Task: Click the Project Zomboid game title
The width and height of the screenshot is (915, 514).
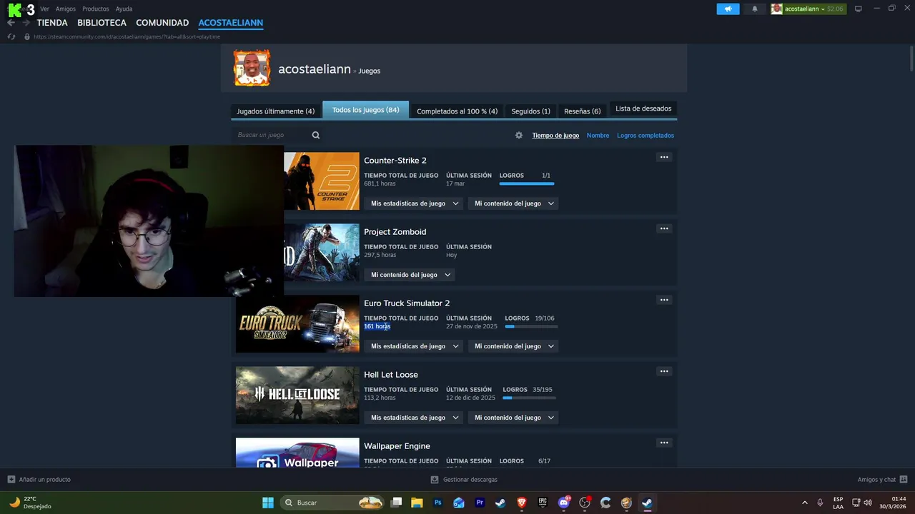Action: [395, 232]
